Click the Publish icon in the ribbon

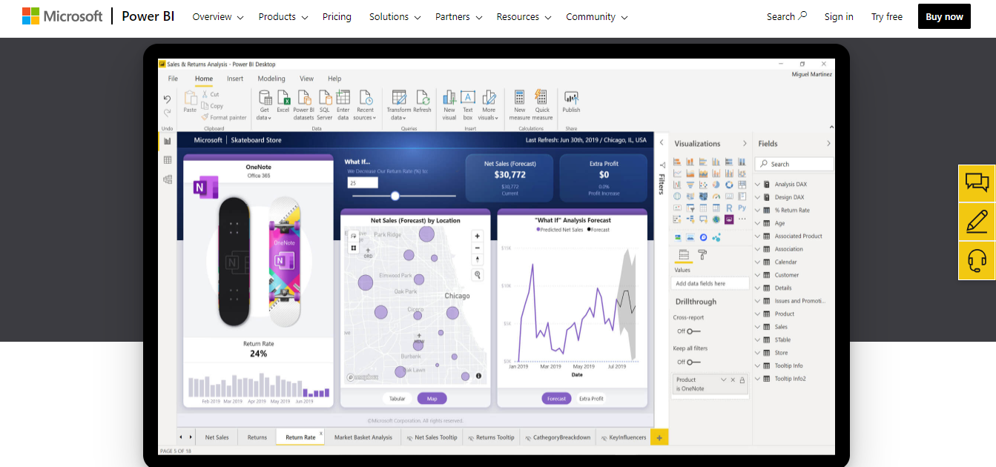tap(571, 99)
